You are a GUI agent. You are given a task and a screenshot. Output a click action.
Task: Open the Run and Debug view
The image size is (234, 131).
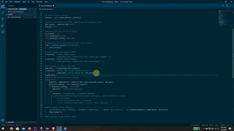(3, 25)
